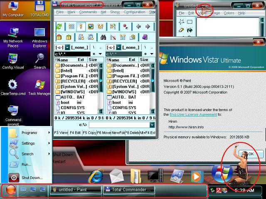Click the F5 Copy button
The width and height of the screenshot is (266, 199).
point(89,133)
